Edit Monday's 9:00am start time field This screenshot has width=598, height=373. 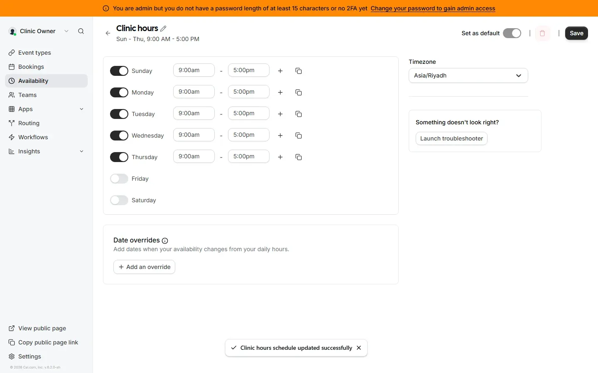coord(194,92)
